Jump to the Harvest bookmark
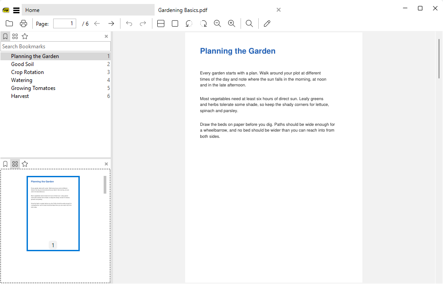Image resolution: width=443 pixels, height=284 pixels. pyautogui.click(x=56, y=96)
